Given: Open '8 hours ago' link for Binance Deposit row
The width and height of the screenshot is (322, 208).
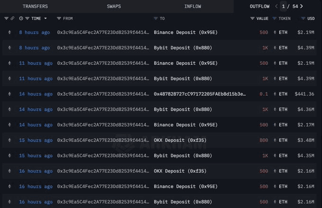Looking at the screenshot, I should point(35,33).
